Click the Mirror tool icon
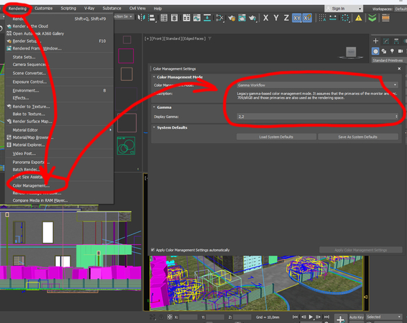Viewport: 407px width, 323px height. tap(141, 18)
